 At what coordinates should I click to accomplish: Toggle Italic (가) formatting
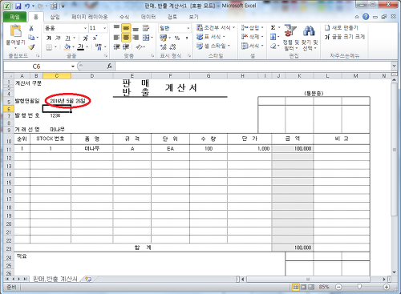tap(59, 38)
